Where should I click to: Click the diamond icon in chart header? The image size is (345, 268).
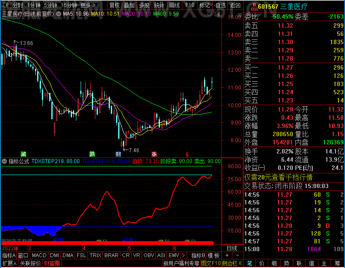[209, 14]
